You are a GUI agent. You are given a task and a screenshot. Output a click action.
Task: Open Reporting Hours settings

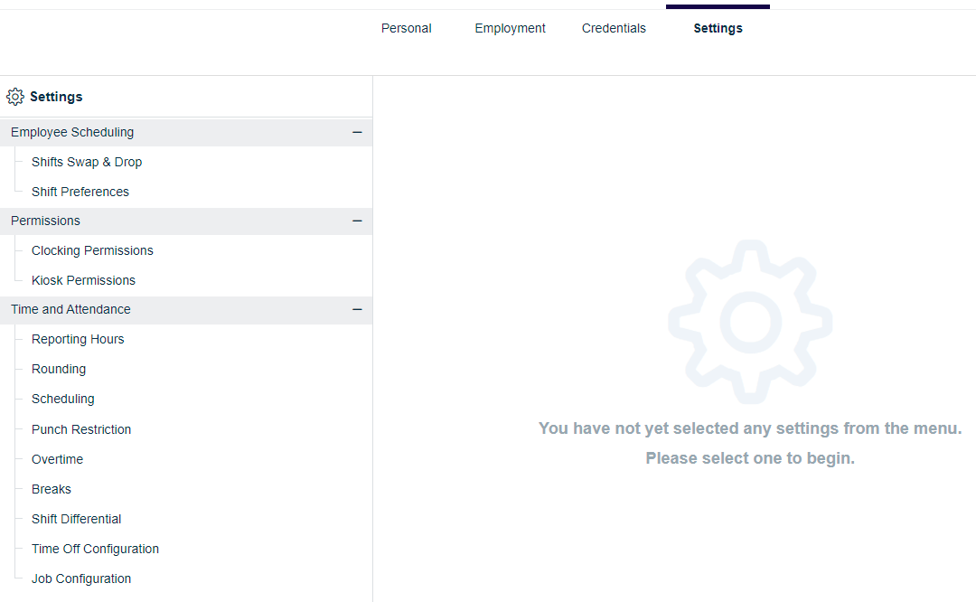pos(78,339)
